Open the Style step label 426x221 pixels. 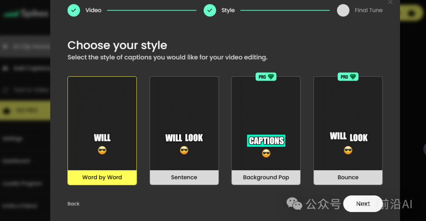pos(228,10)
